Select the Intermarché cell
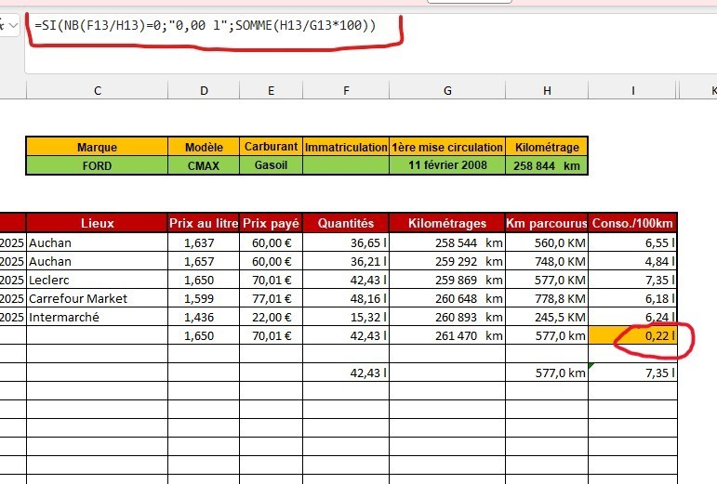Viewport: 717px width, 484px height. pyautogui.click(x=97, y=317)
